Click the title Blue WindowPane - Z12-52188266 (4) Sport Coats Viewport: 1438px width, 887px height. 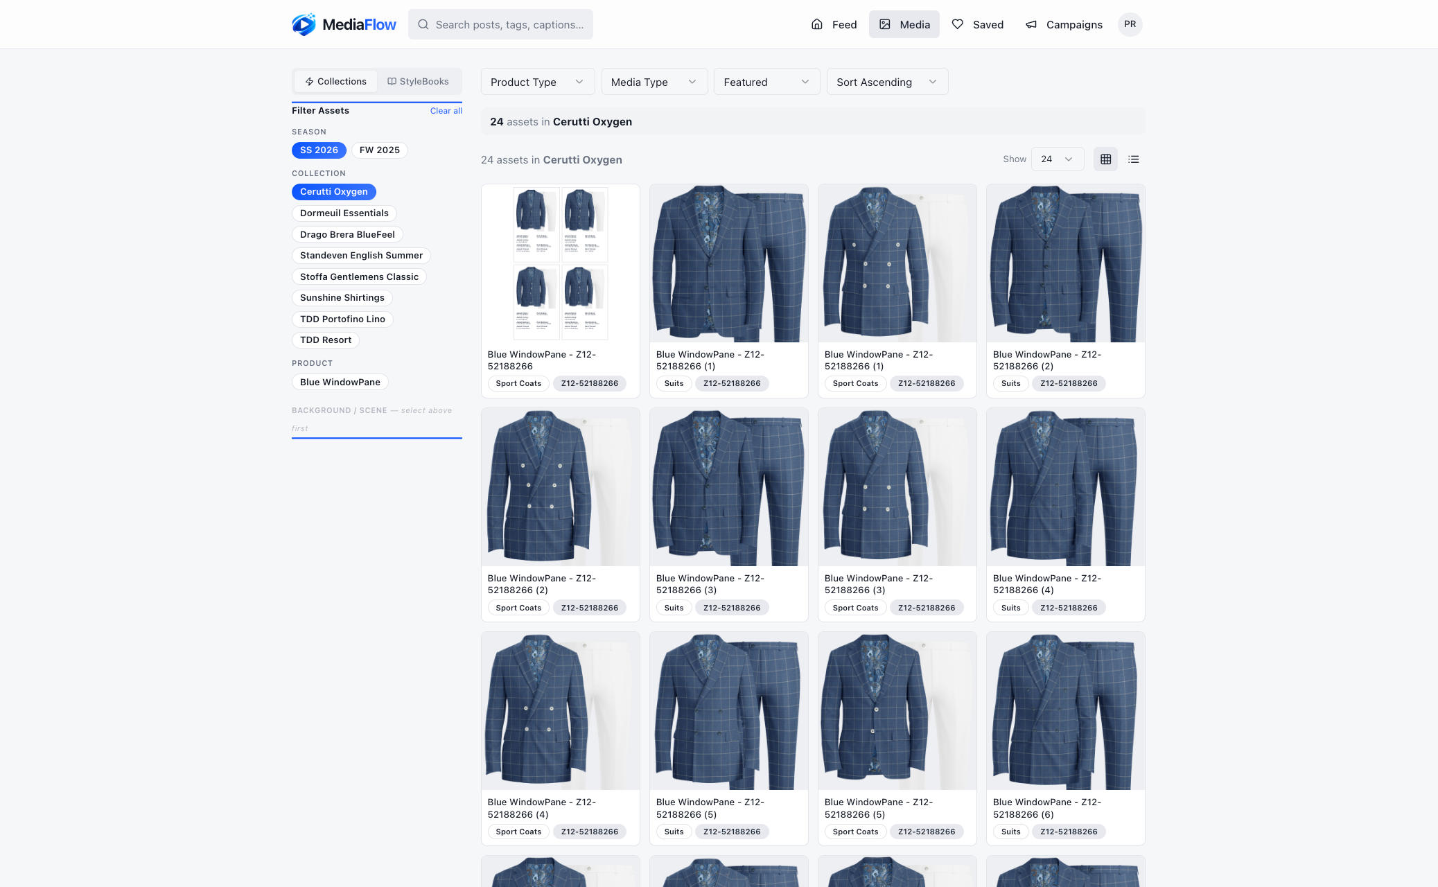[541, 809]
